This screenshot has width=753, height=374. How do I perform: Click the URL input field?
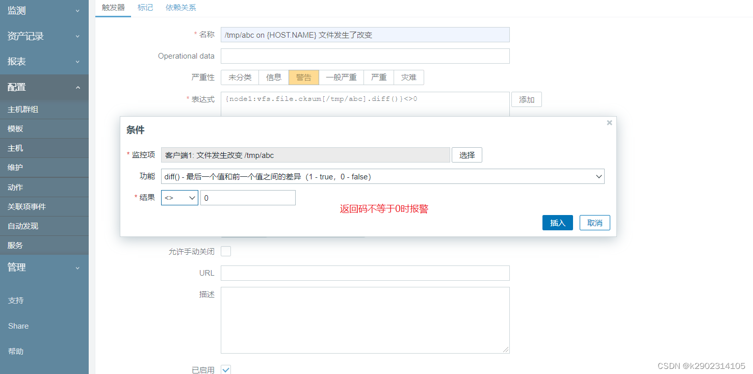[365, 273]
